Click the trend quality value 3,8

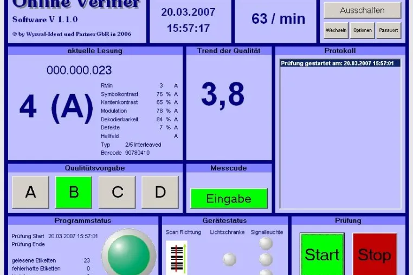(223, 95)
